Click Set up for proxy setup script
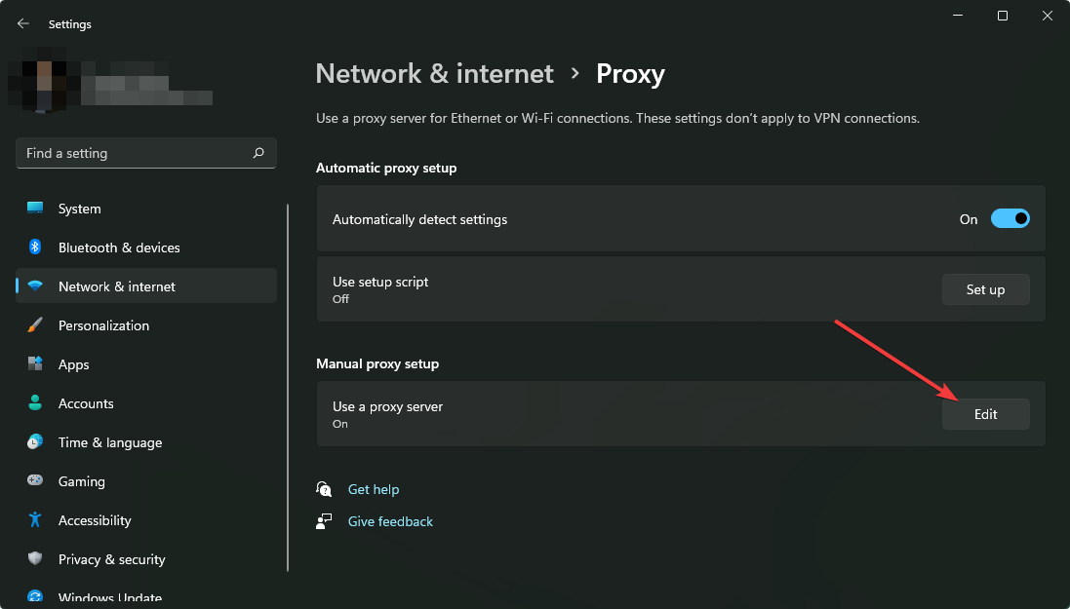The width and height of the screenshot is (1070, 609). tap(985, 288)
